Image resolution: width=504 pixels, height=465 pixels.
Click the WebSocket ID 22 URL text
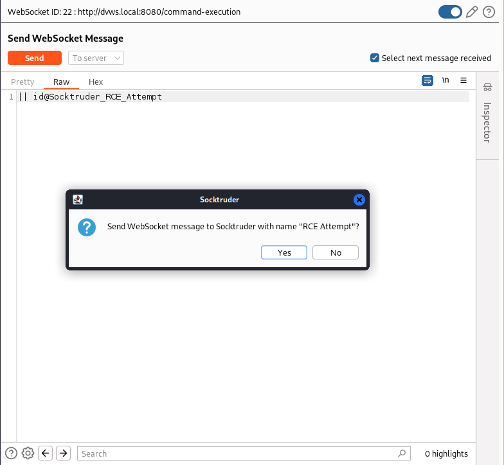coord(124,12)
